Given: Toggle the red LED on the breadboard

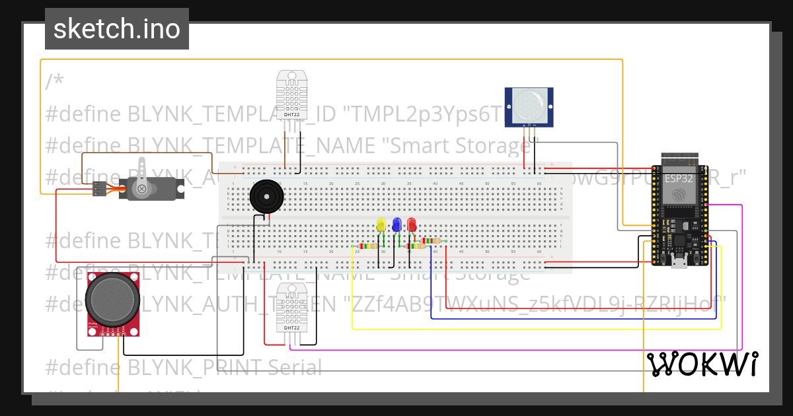Looking at the screenshot, I should pyautogui.click(x=412, y=225).
